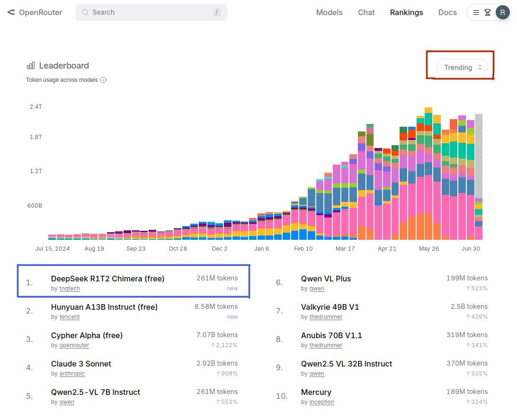Click the 7.07B tokens value
This screenshot has width=517, height=419.
coord(217,335)
